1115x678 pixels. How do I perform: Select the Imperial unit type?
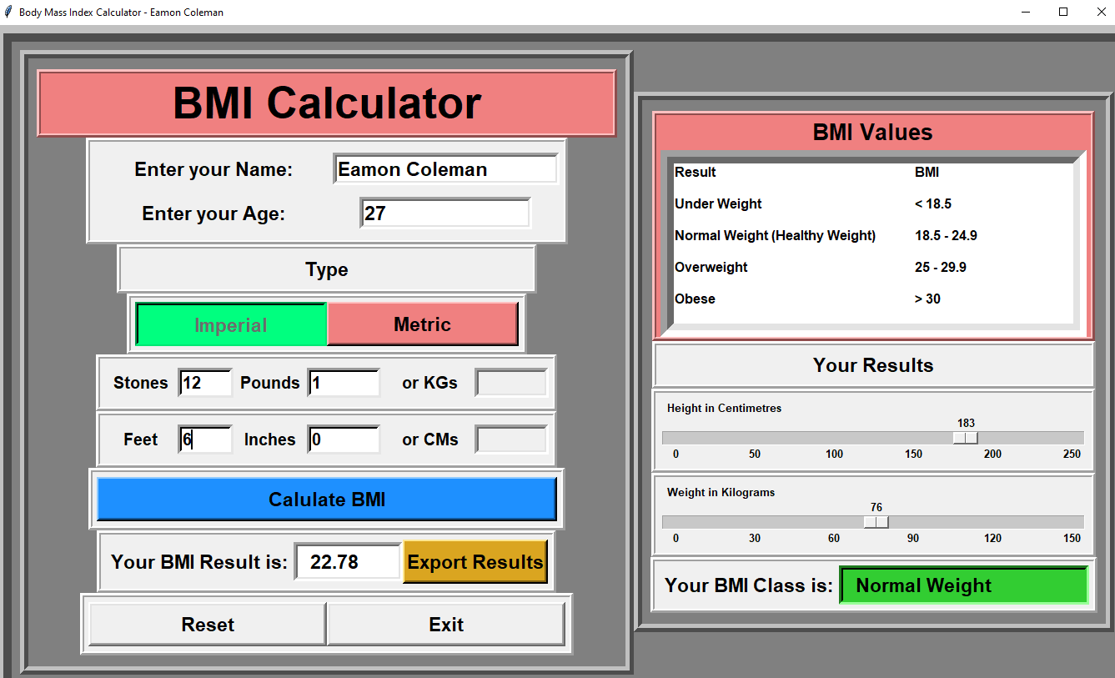(x=231, y=324)
